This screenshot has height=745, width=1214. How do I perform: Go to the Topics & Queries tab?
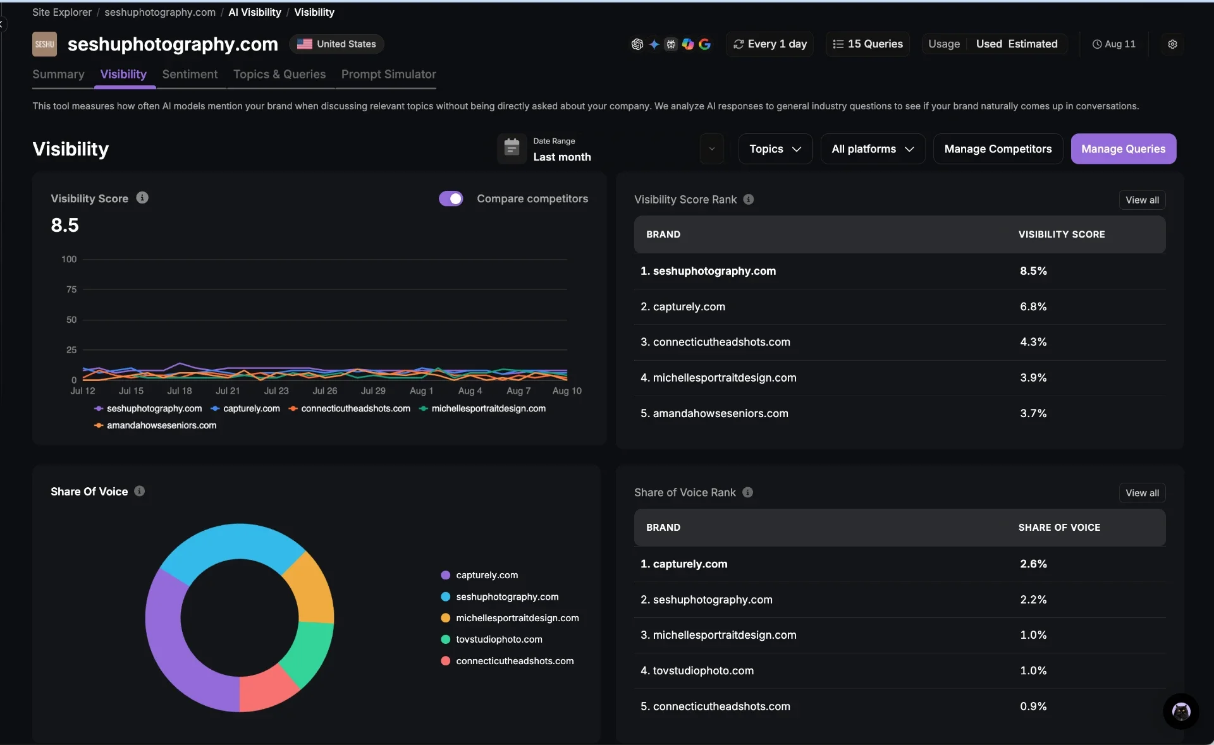pyautogui.click(x=279, y=75)
